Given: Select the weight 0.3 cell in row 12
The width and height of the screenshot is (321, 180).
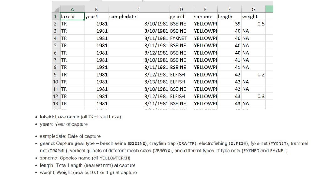Looking at the screenshot, I should point(253,96).
